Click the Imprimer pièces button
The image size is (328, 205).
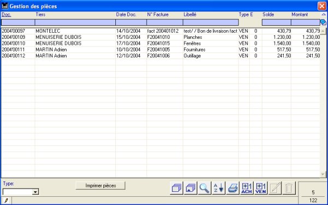click(101, 185)
